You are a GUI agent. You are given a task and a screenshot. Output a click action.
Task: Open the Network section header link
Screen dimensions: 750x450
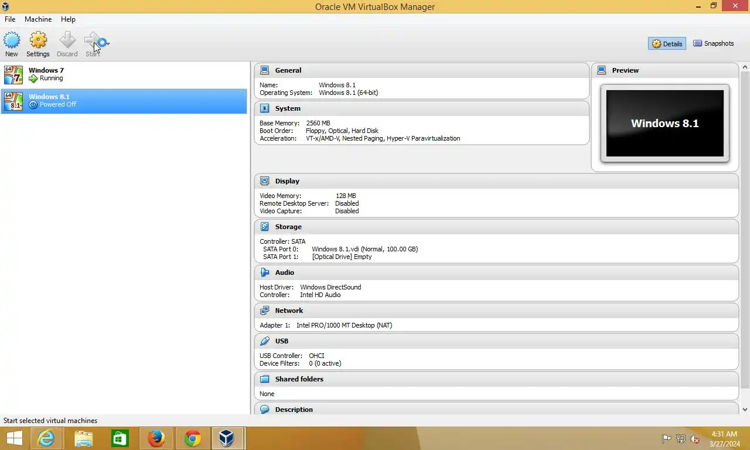tap(289, 311)
